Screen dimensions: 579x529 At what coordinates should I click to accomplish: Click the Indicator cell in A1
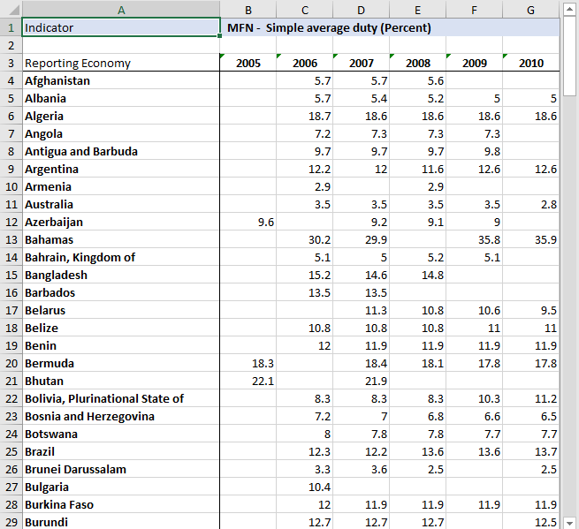(x=121, y=27)
